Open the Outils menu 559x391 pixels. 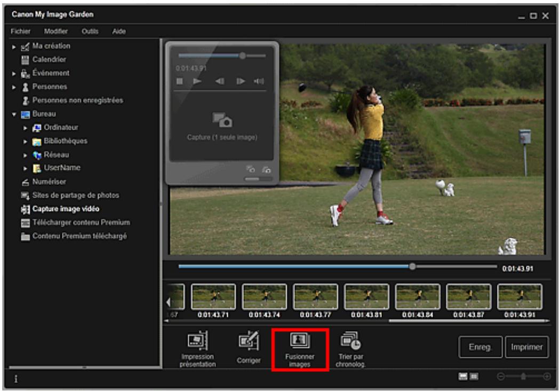pos(90,32)
